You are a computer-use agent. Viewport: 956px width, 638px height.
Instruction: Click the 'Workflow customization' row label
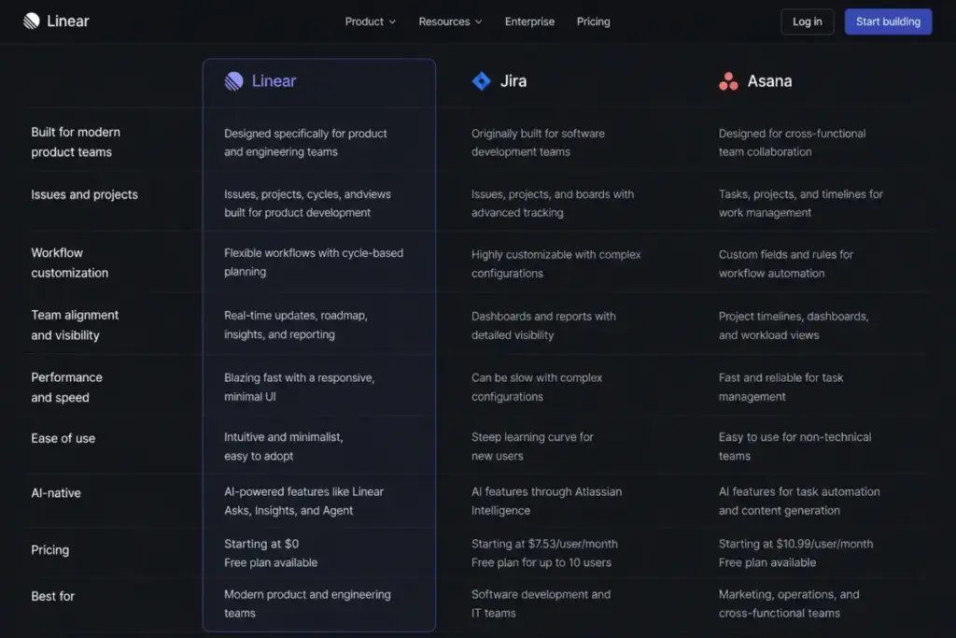[x=69, y=262]
